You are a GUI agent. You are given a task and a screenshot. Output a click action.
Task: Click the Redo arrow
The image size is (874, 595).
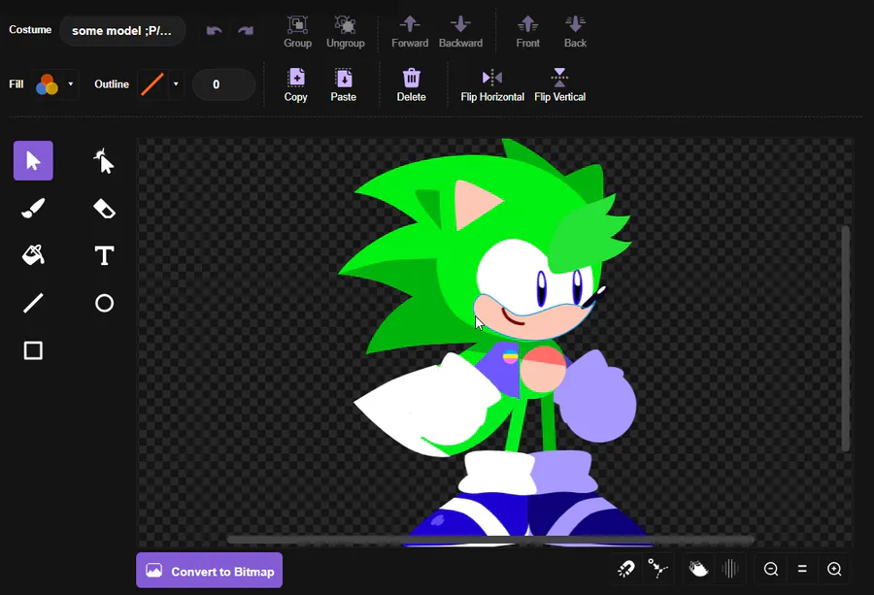click(246, 31)
